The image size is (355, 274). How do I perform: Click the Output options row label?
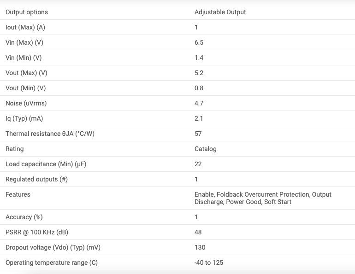tap(27, 12)
